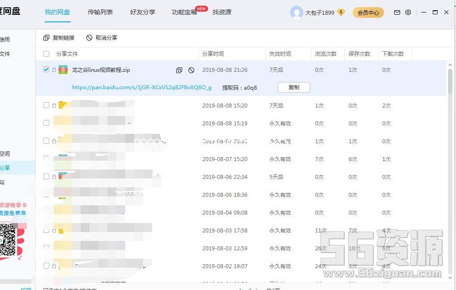Open the 好友分享 tab
The height and width of the screenshot is (290, 456).
143,12
